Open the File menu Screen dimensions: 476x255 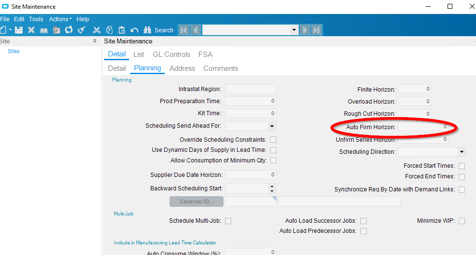pos(5,19)
